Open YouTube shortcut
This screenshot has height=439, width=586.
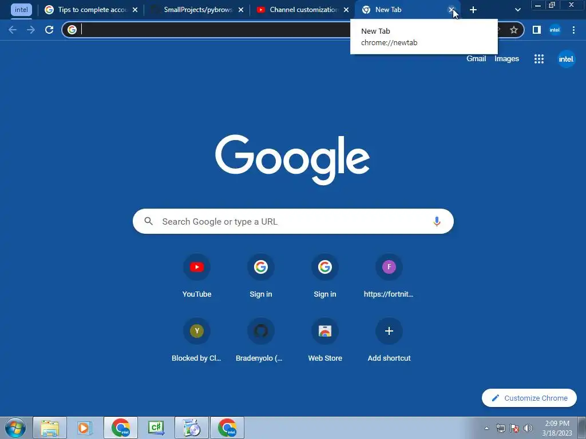click(x=197, y=276)
